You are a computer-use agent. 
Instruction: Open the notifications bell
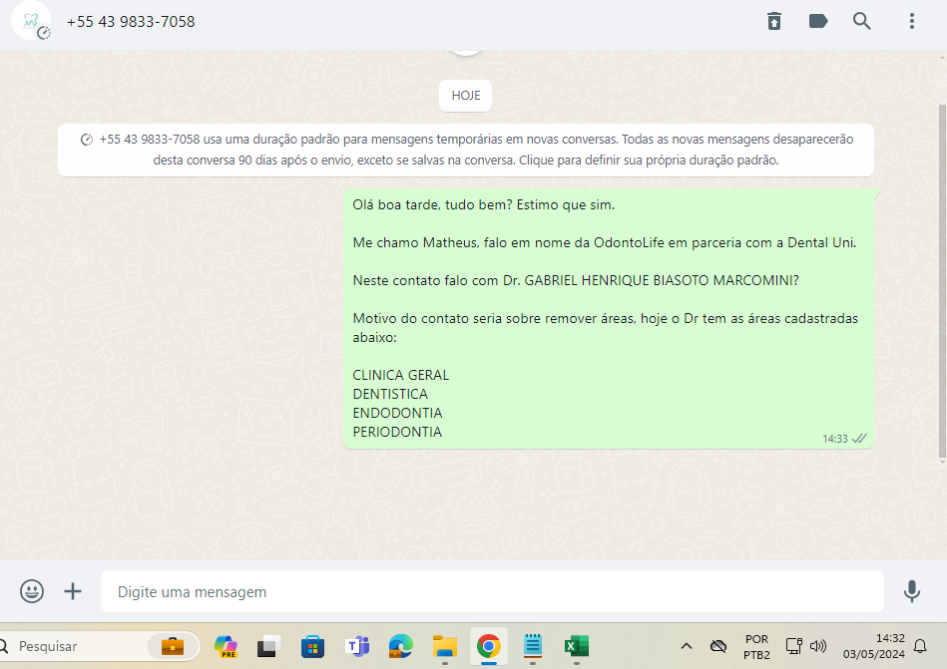pyautogui.click(x=920, y=646)
